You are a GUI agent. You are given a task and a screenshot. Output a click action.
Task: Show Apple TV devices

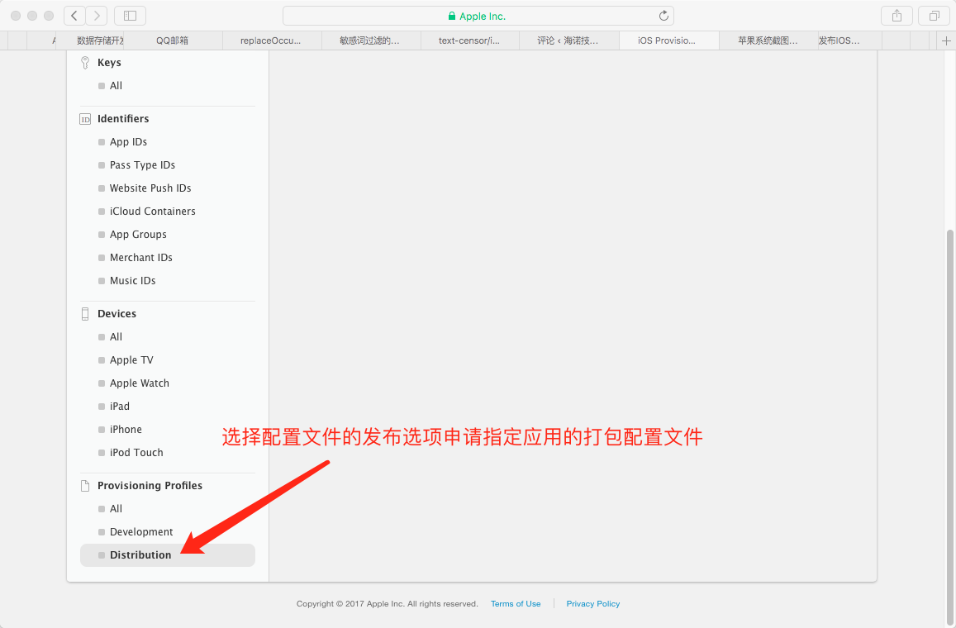pos(131,359)
